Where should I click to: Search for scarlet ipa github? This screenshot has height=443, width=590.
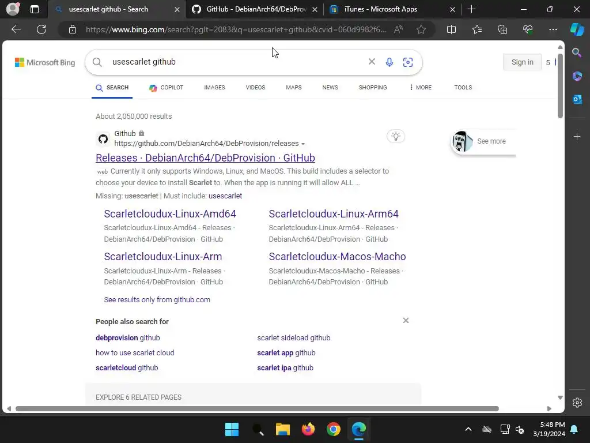[x=285, y=368]
